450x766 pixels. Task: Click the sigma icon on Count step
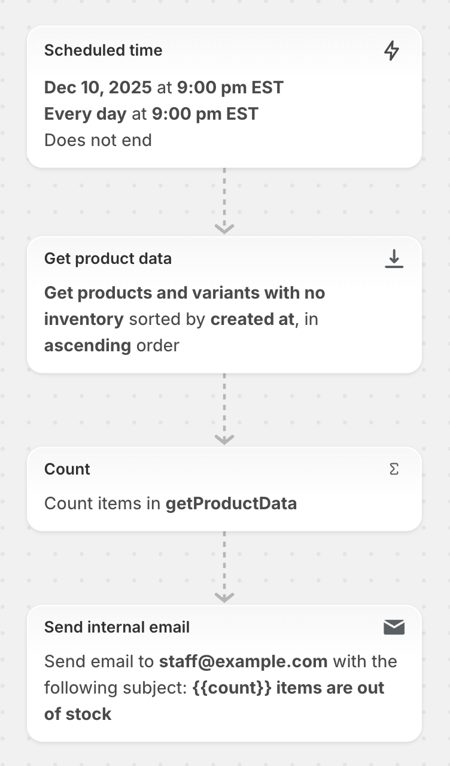[394, 469]
